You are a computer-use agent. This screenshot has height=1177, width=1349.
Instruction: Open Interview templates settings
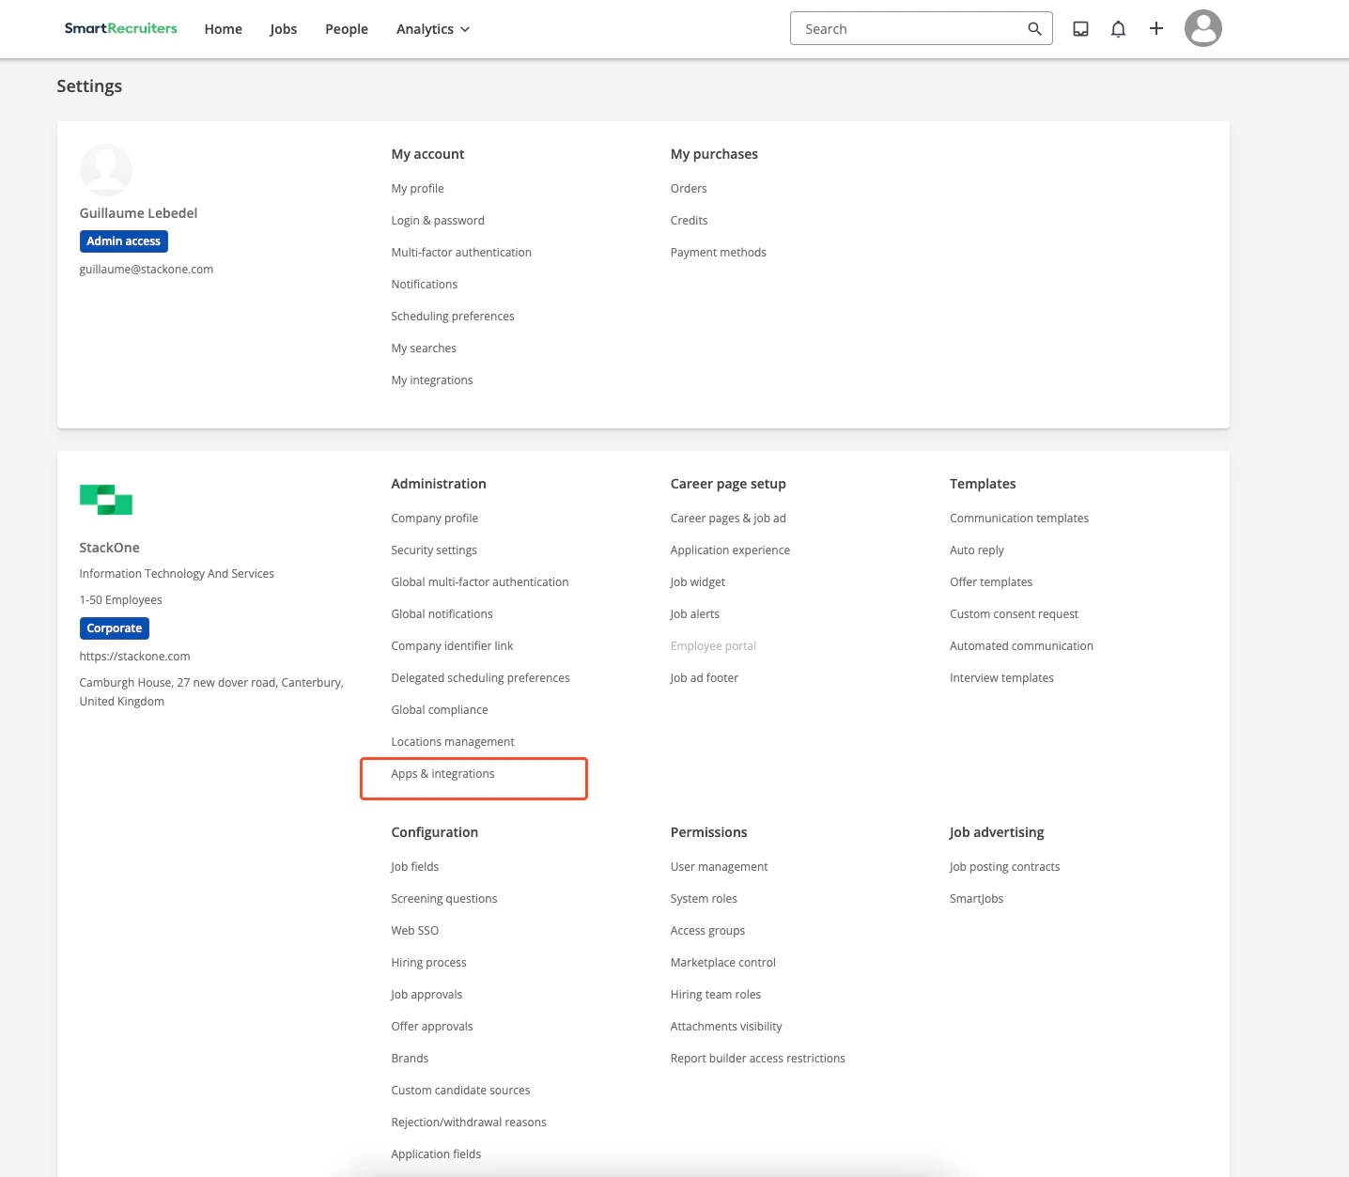[x=1001, y=677]
